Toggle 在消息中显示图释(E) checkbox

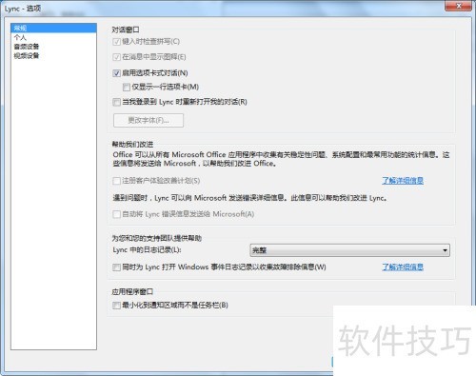click(116, 57)
